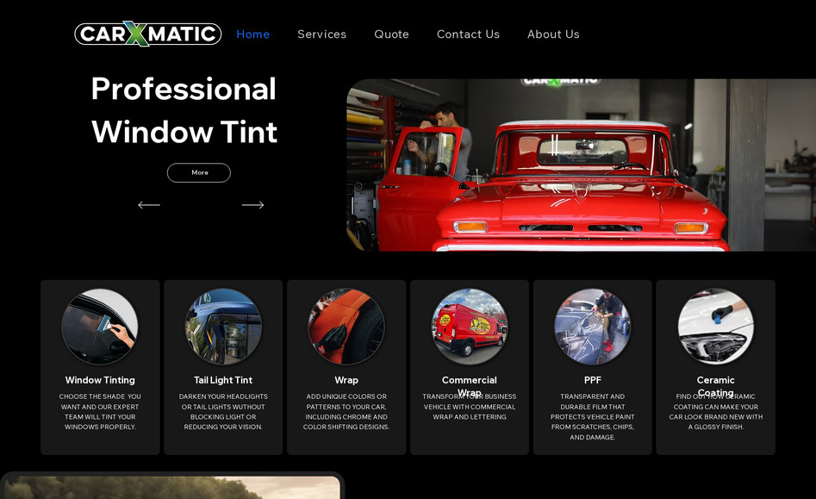Click the highlighted Home link
This screenshot has width=816, height=499.
coord(252,34)
